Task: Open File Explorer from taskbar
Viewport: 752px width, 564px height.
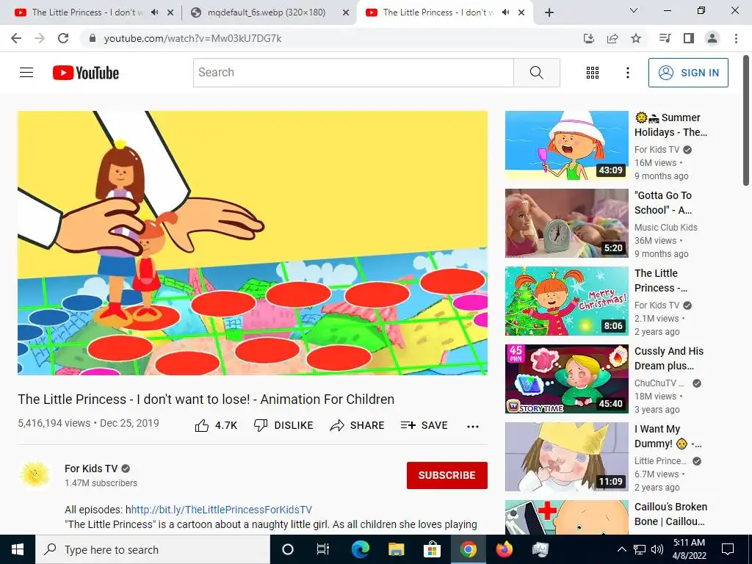Action: [396, 549]
